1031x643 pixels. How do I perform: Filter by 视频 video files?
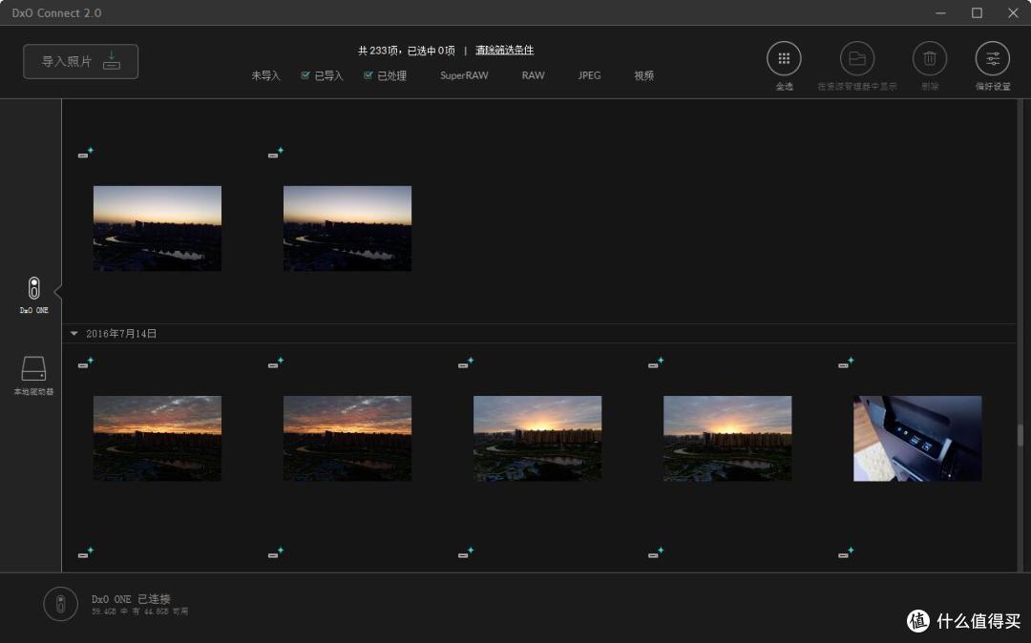tap(643, 75)
